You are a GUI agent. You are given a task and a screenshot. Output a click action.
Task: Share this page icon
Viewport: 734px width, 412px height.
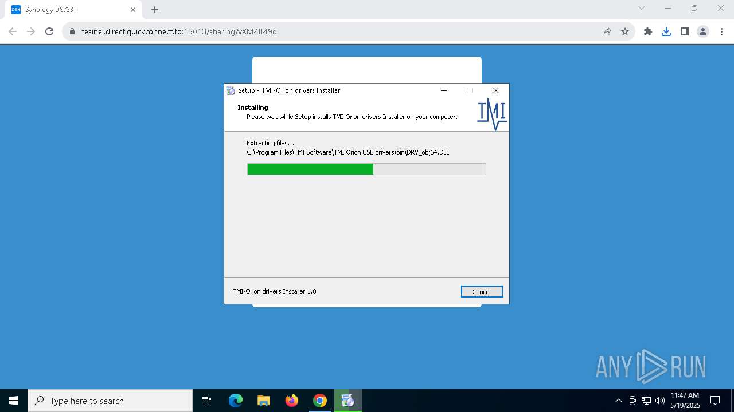(607, 31)
